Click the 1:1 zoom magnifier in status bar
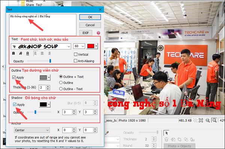The width and height of the screenshot is (225, 149). tap(207, 120)
